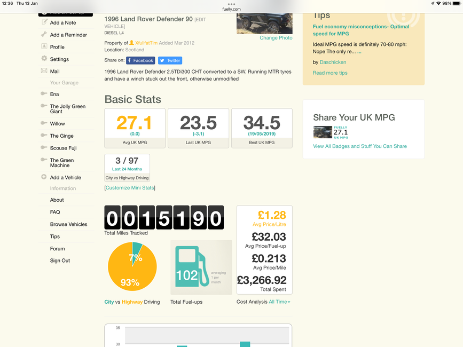Click the Last 24 Months period on mini stat
The width and height of the screenshot is (463, 347).
[127, 169]
